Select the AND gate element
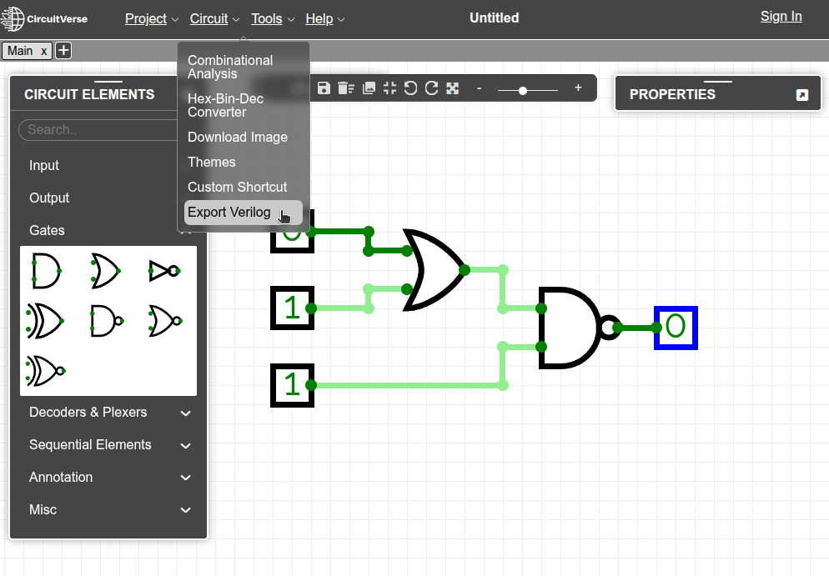The height and width of the screenshot is (576, 829). (x=46, y=271)
